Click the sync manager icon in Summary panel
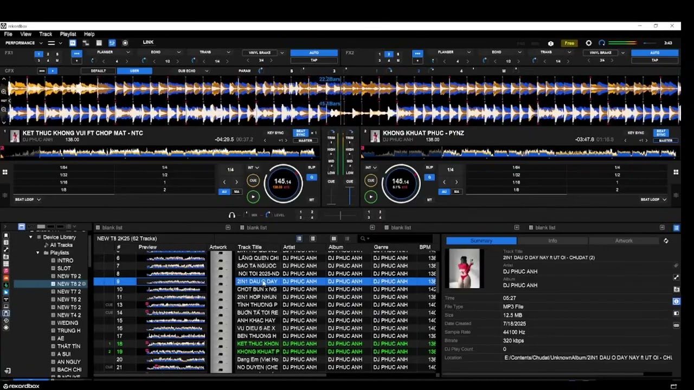Image resolution: width=694 pixels, height=390 pixels. pyautogui.click(x=666, y=241)
